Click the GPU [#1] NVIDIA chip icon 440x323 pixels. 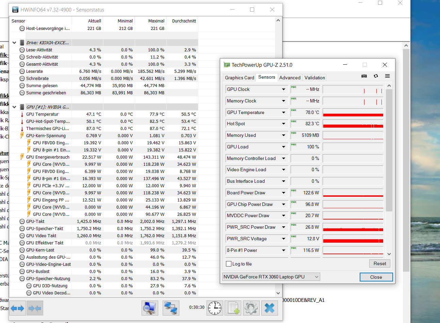tap(22, 107)
